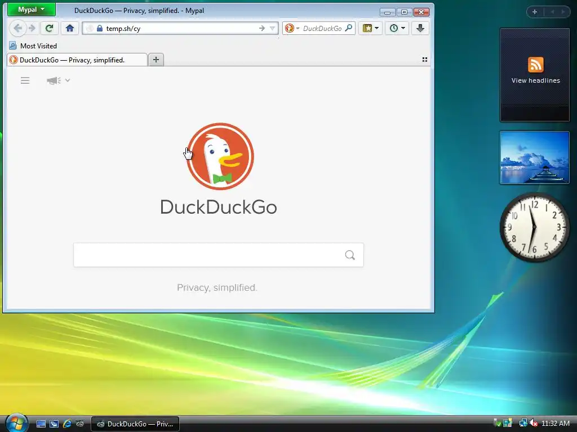
Task: Click the orange RSS feed icon
Action: [x=536, y=65]
